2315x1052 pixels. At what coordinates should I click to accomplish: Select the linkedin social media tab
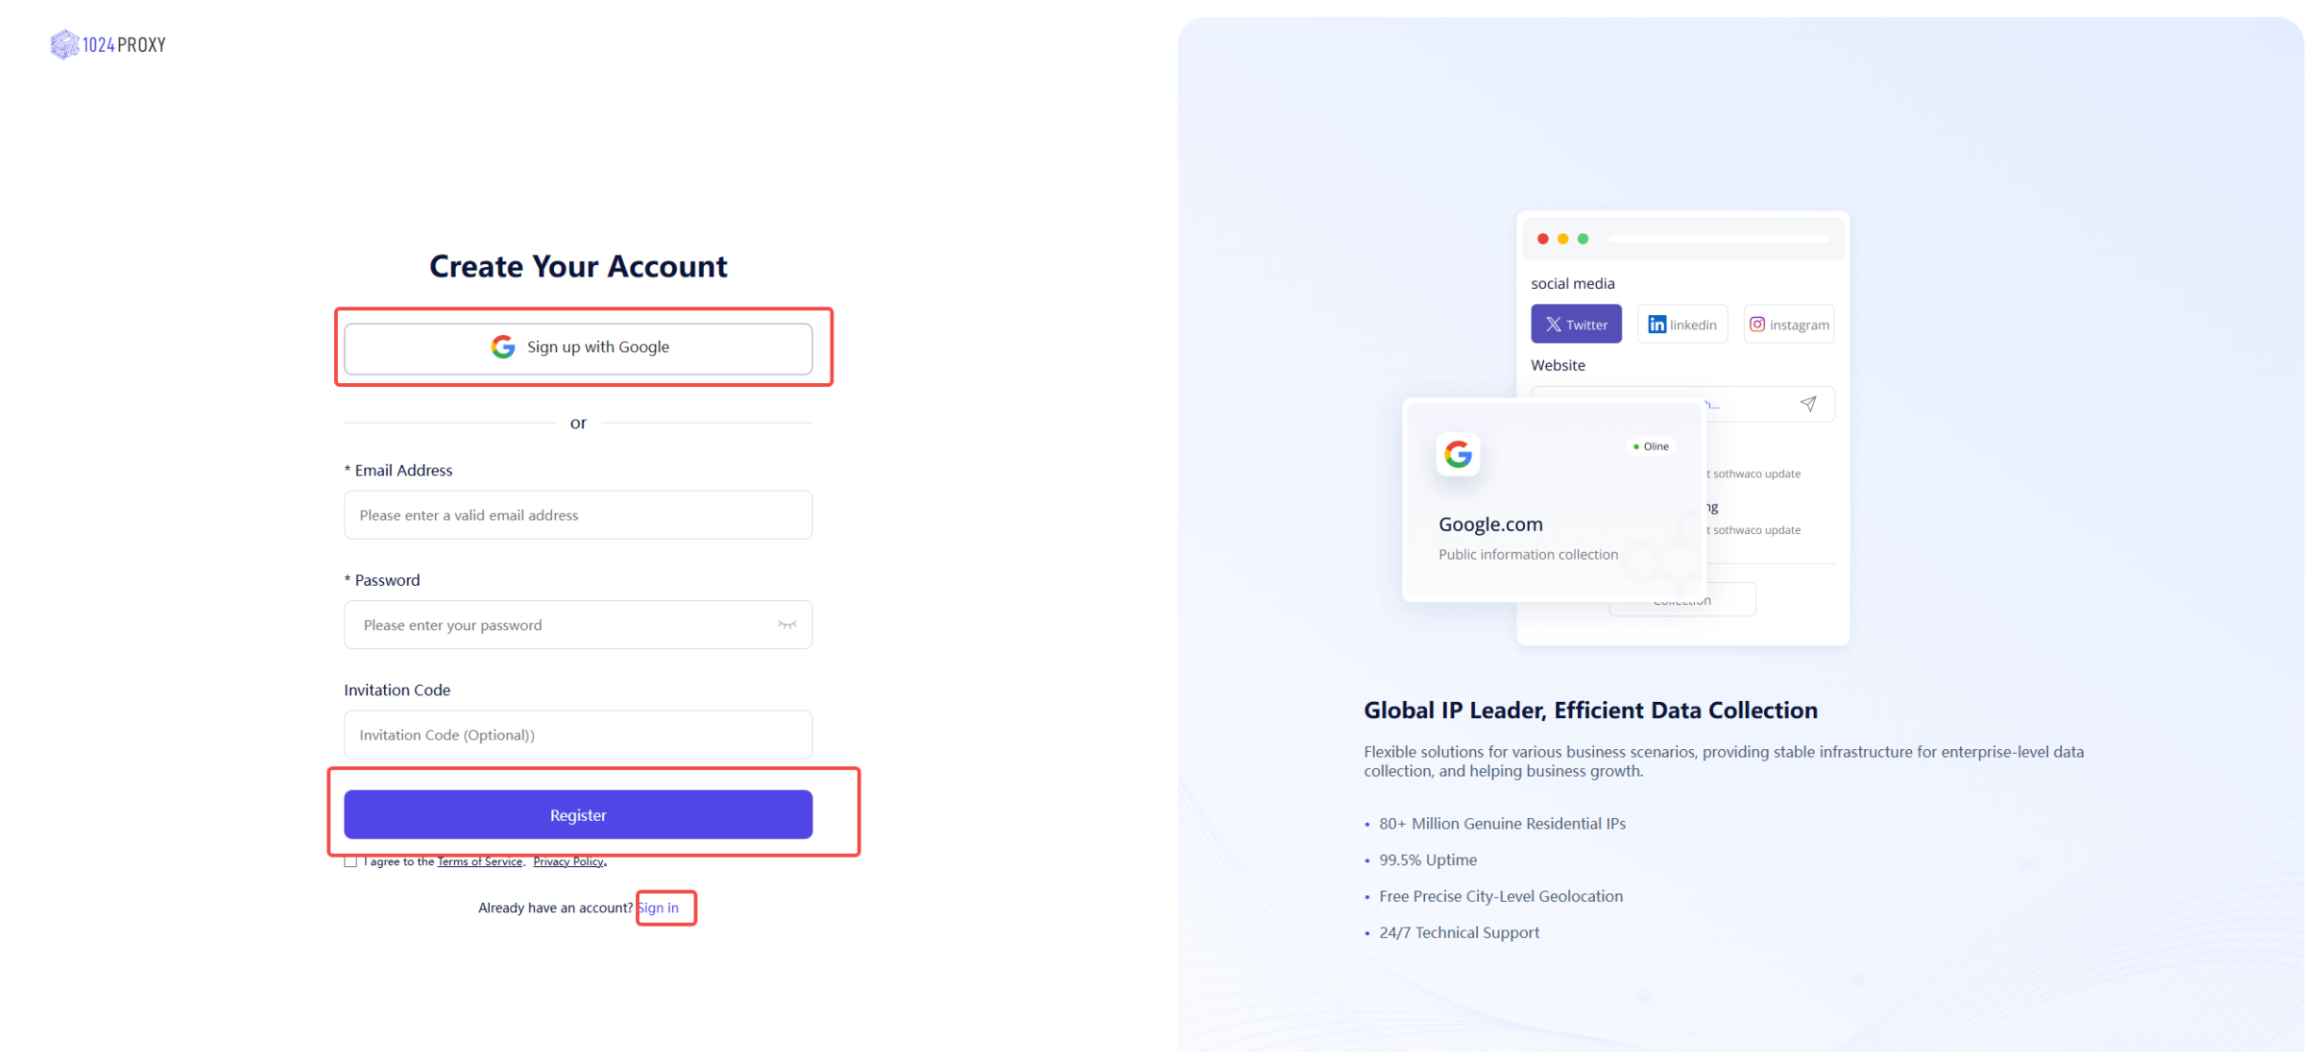coord(1683,325)
